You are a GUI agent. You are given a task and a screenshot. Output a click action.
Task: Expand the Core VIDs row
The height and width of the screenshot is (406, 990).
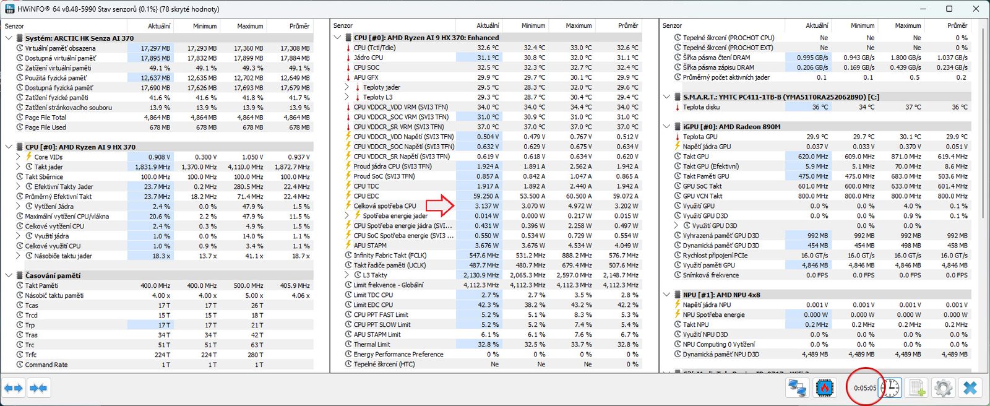[18, 157]
